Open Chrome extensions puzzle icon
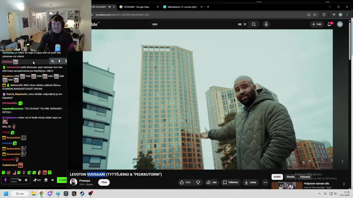The width and height of the screenshot is (353, 198). [x=324, y=15]
